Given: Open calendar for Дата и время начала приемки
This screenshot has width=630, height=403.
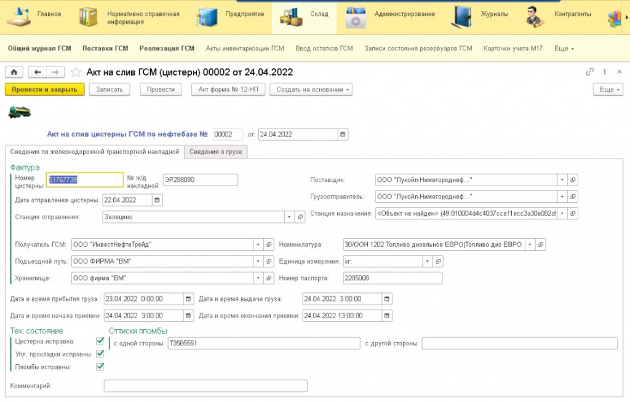Looking at the screenshot, I should coord(188,316).
